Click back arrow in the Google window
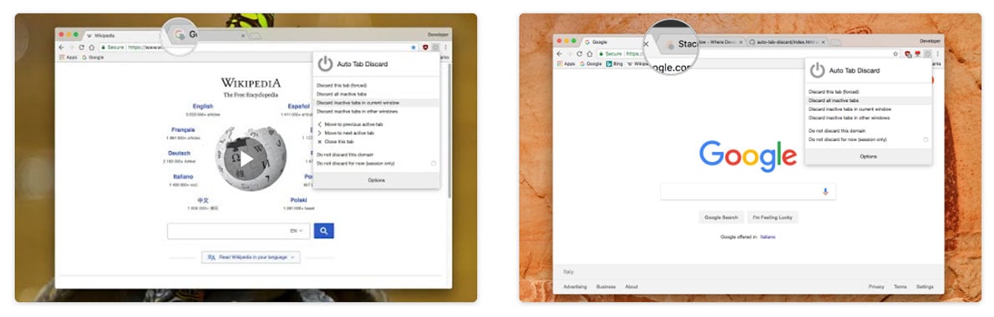Screen dimensions: 994x317 click(559, 53)
